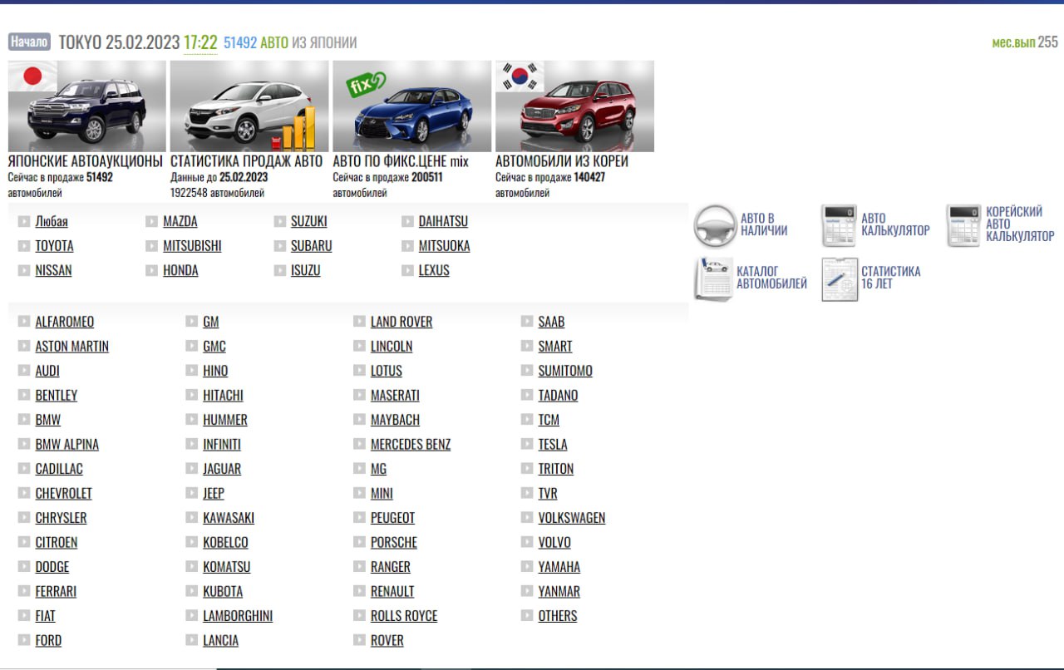
Task: Click the arrow icon next to PORSCHE
Action: click(x=359, y=542)
